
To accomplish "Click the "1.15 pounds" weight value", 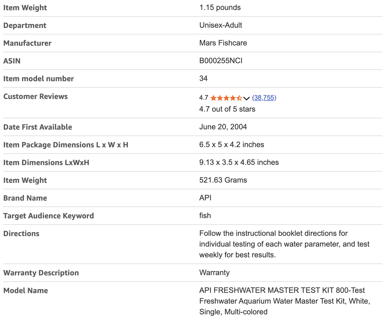I will pyautogui.click(x=220, y=8).
